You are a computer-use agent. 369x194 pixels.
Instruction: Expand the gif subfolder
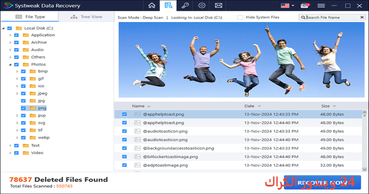coord(17,79)
